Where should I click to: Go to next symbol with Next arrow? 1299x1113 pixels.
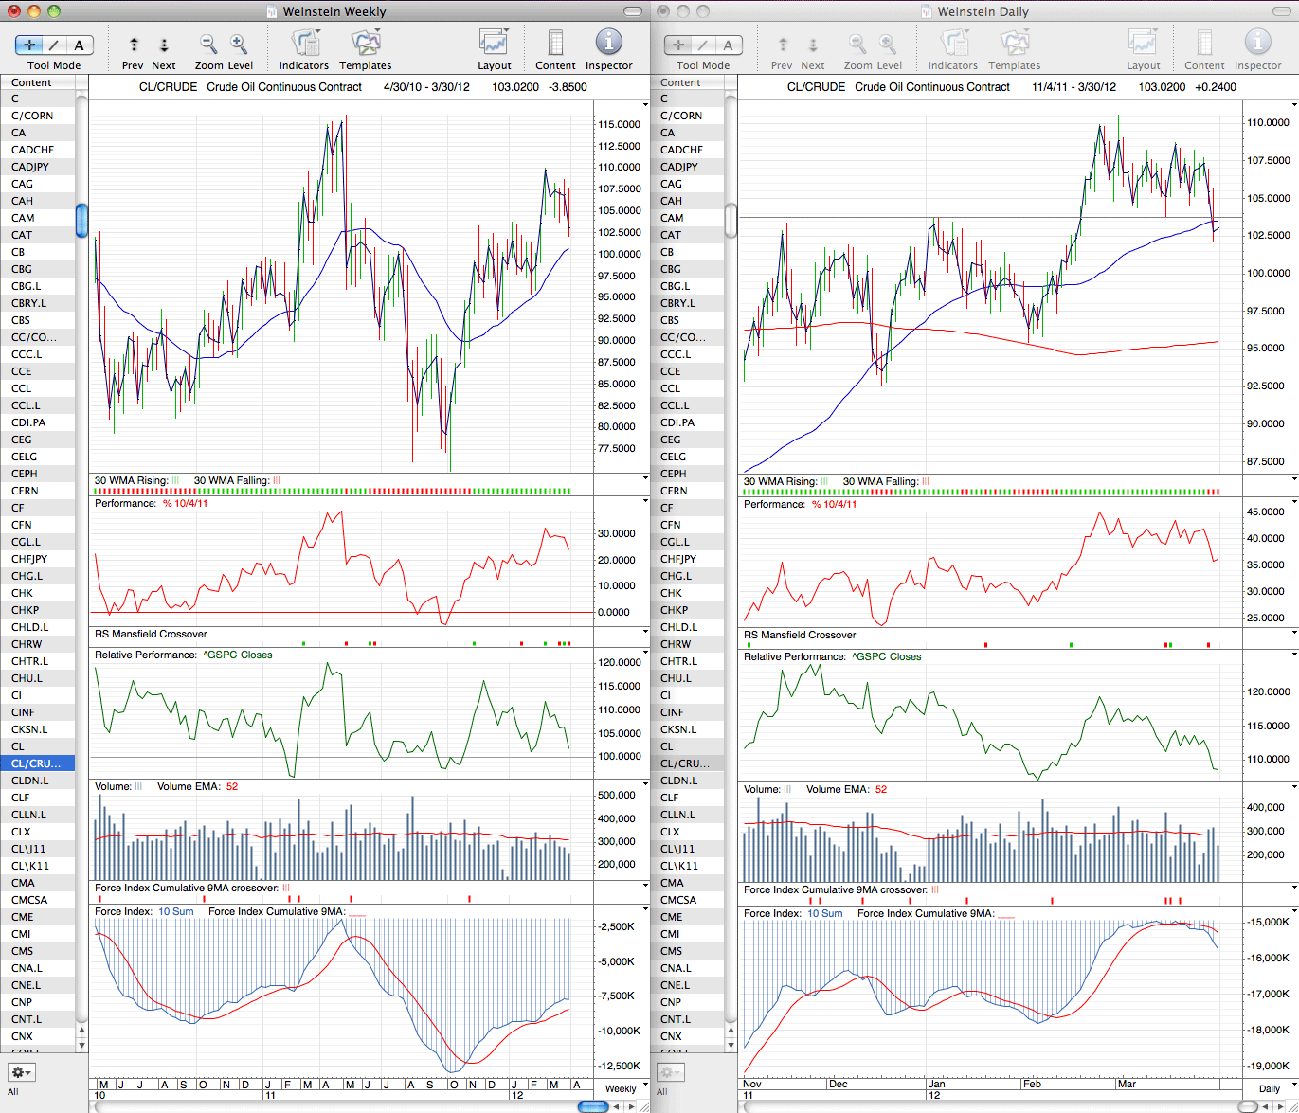coord(164,45)
